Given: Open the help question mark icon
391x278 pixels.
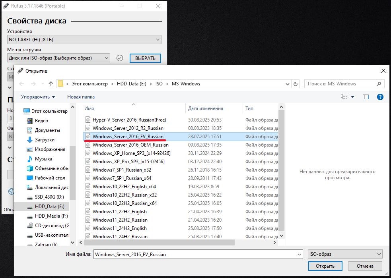Looking at the screenshot, I should [x=380, y=97].
